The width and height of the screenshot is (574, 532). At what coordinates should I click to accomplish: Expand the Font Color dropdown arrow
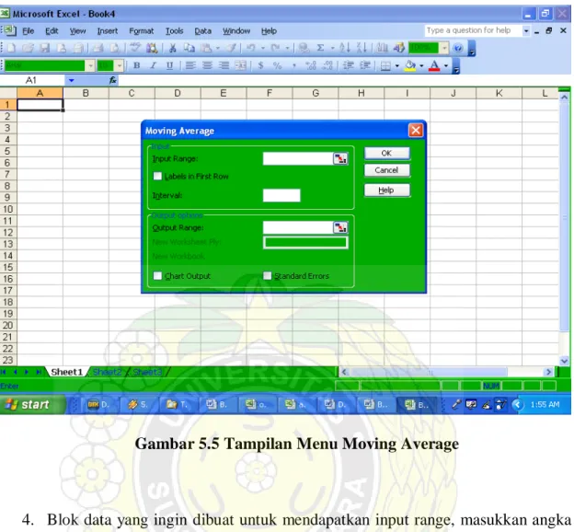coord(446,66)
